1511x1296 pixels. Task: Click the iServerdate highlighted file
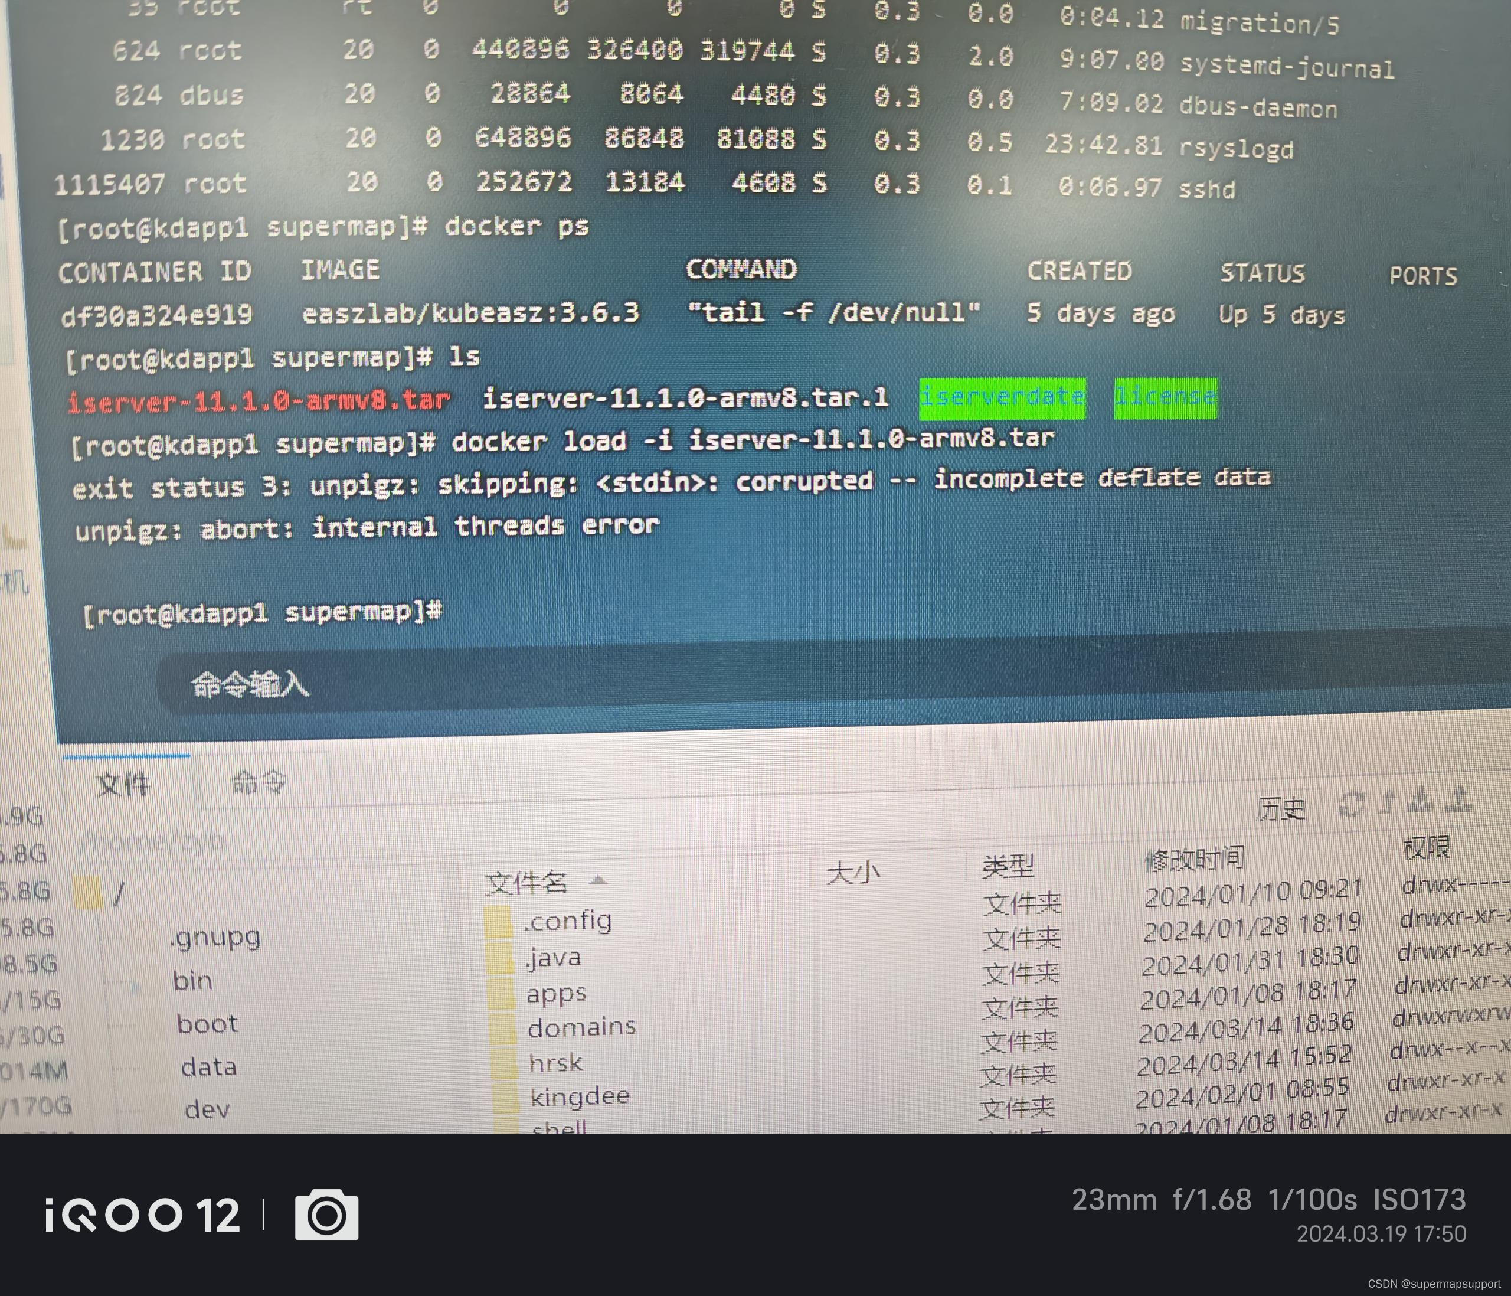pos(1001,396)
